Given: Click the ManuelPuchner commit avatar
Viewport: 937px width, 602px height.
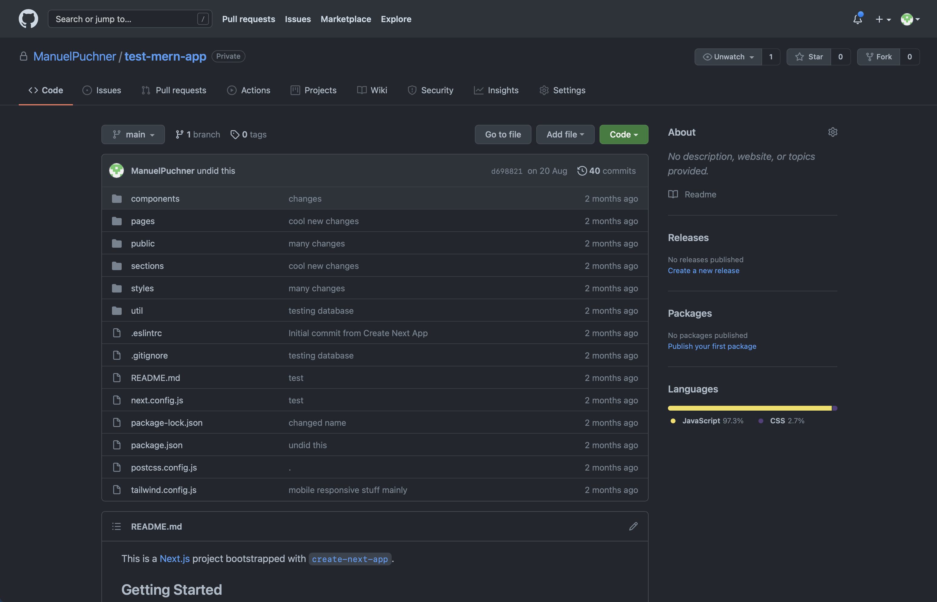Looking at the screenshot, I should click(x=117, y=171).
